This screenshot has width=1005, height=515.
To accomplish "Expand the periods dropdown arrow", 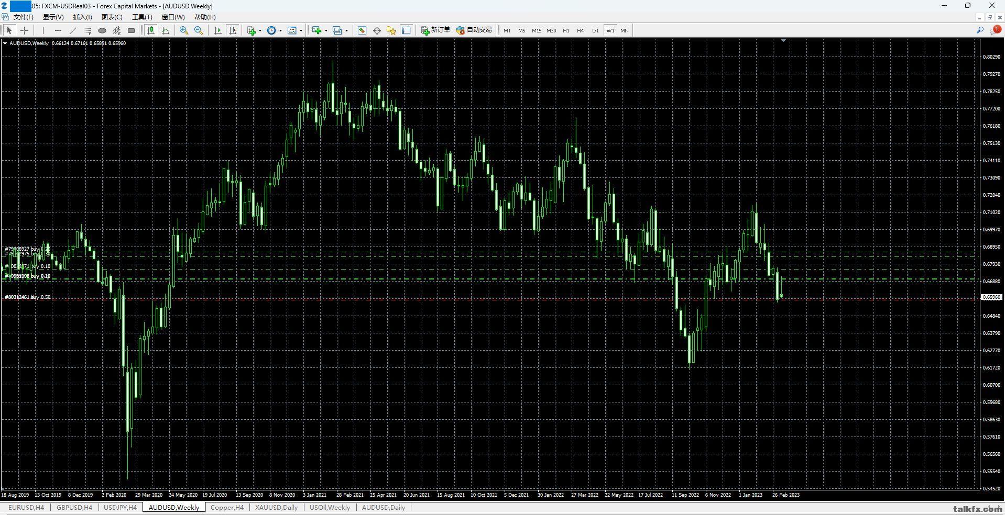I will 280,30.
